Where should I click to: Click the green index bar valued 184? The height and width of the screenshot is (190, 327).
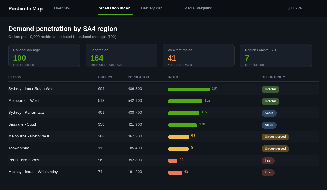point(189,90)
